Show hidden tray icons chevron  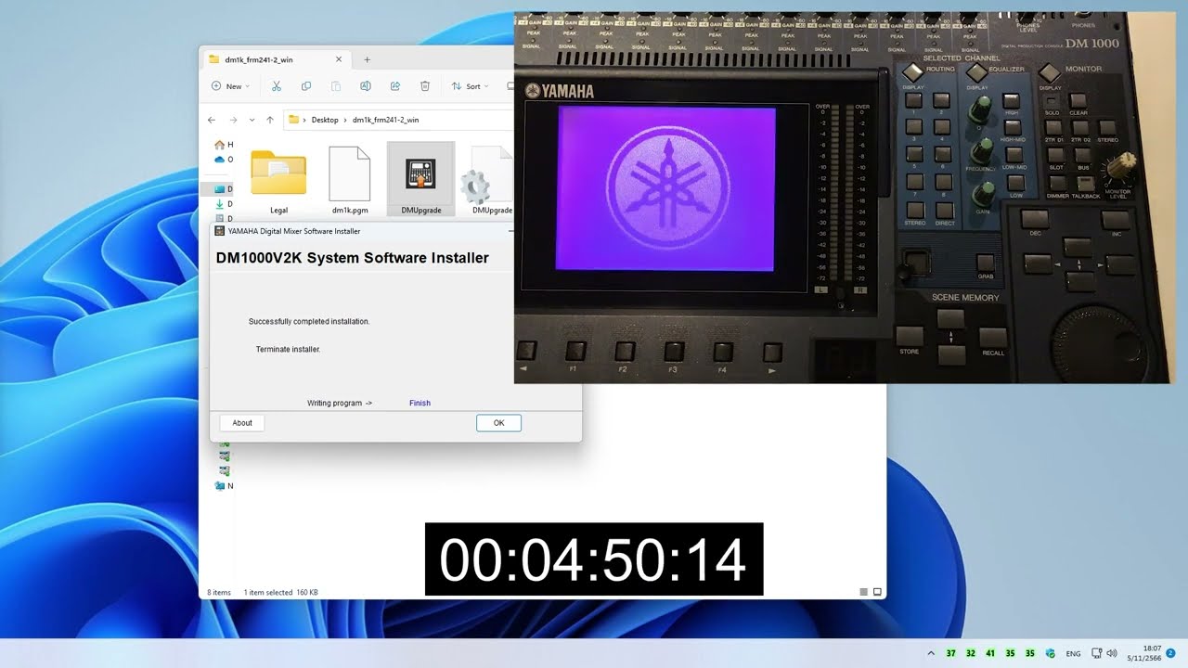(x=931, y=653)
